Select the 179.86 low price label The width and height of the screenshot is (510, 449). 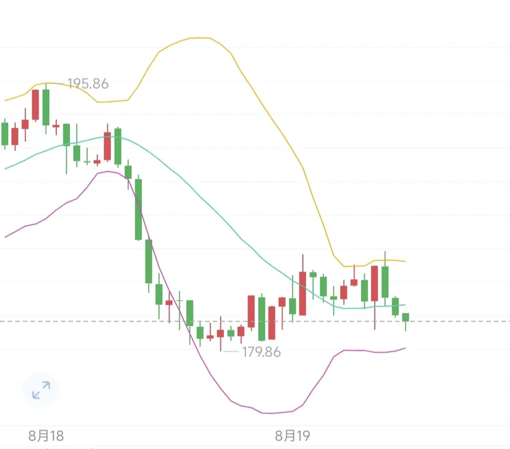[261, 352]
